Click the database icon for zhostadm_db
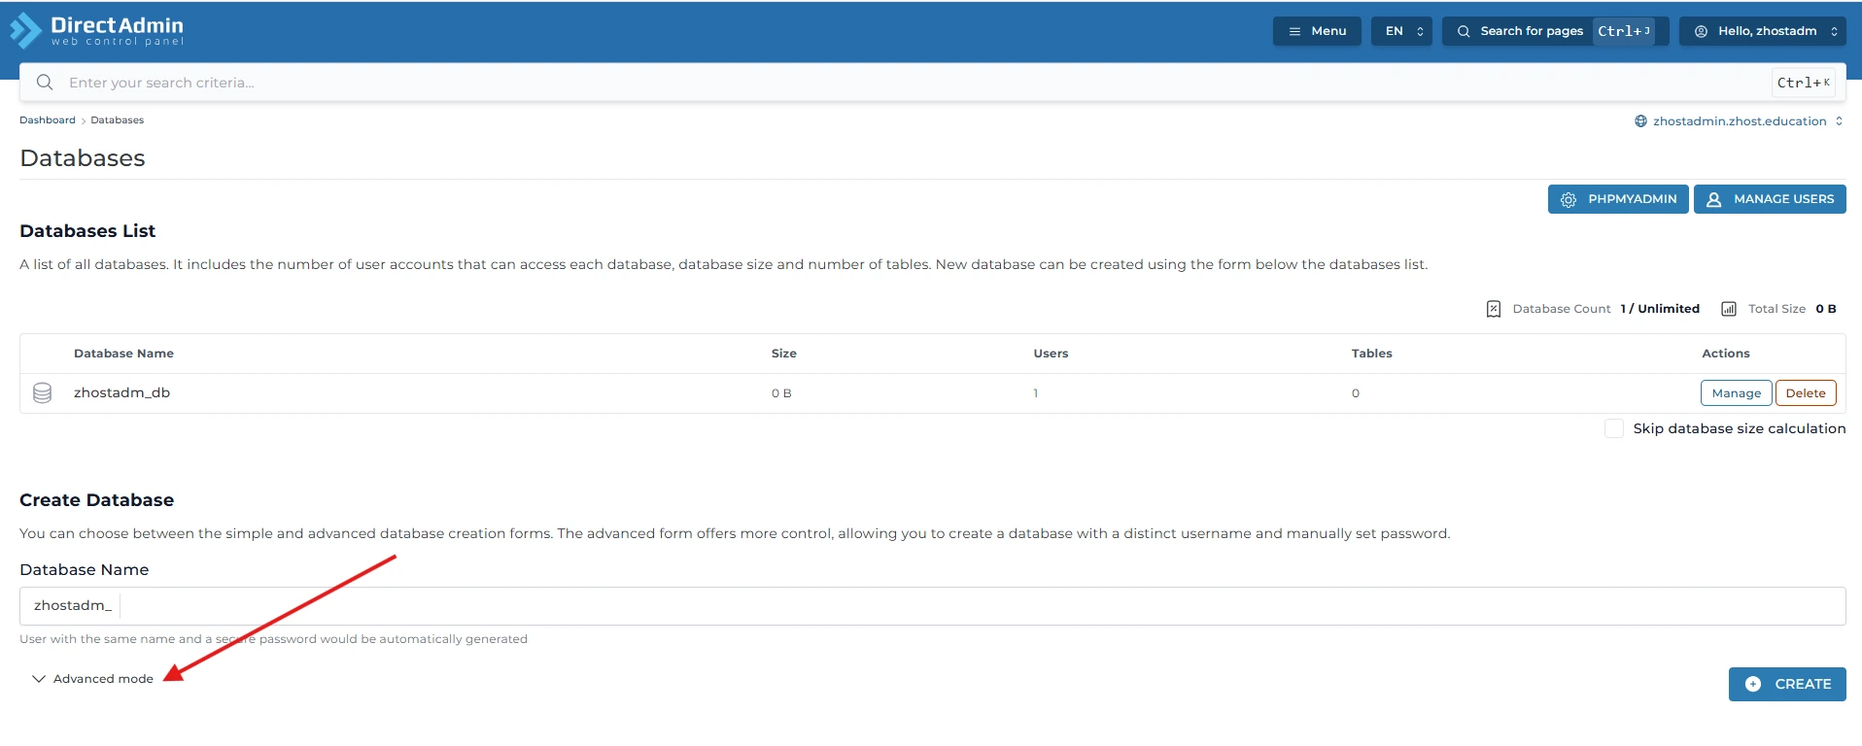Screen dimensions: 1862x746 [42, 392]
